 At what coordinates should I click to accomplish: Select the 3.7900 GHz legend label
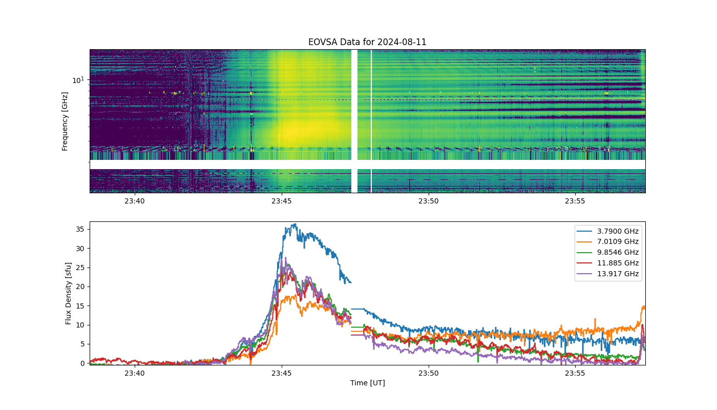[619, 231]
